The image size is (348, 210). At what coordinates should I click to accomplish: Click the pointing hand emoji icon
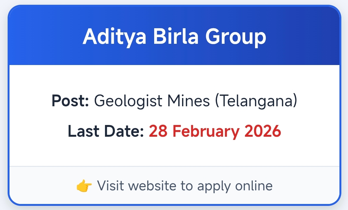click(84, 186)
